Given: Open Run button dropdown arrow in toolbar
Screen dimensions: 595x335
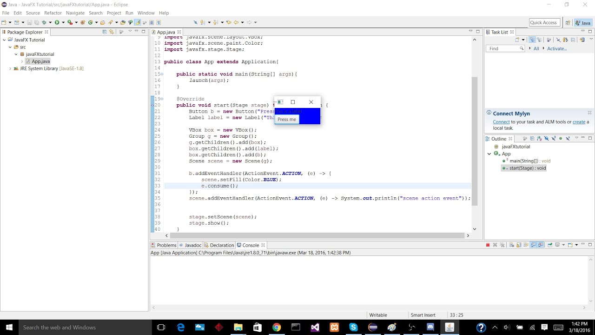Looking at the screenshot, I should [63, 22].
